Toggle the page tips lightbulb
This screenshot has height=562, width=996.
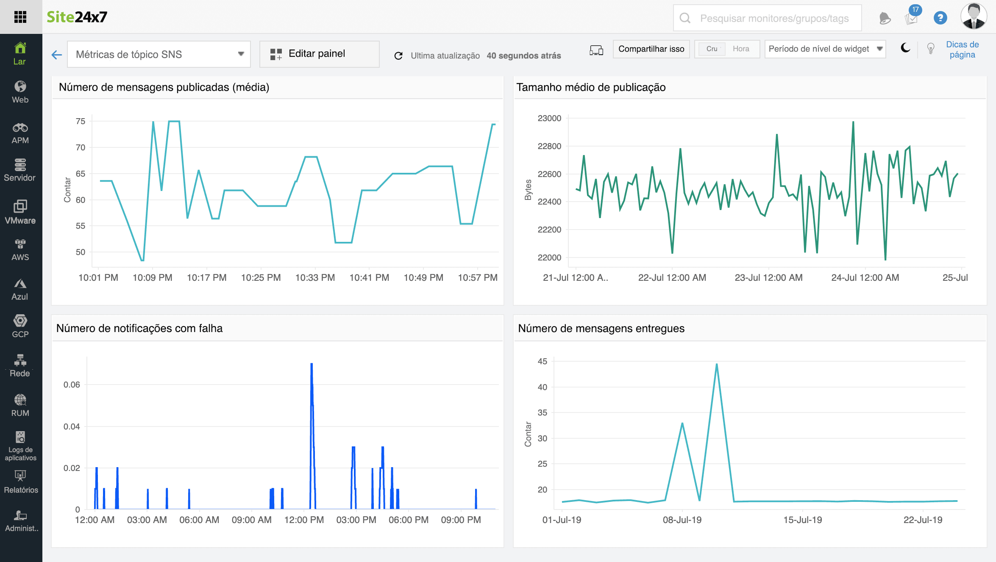pos(931,48)
